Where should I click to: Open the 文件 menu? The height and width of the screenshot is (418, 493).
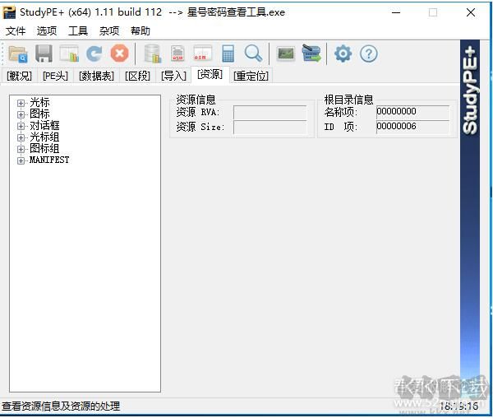coord(16,30)
